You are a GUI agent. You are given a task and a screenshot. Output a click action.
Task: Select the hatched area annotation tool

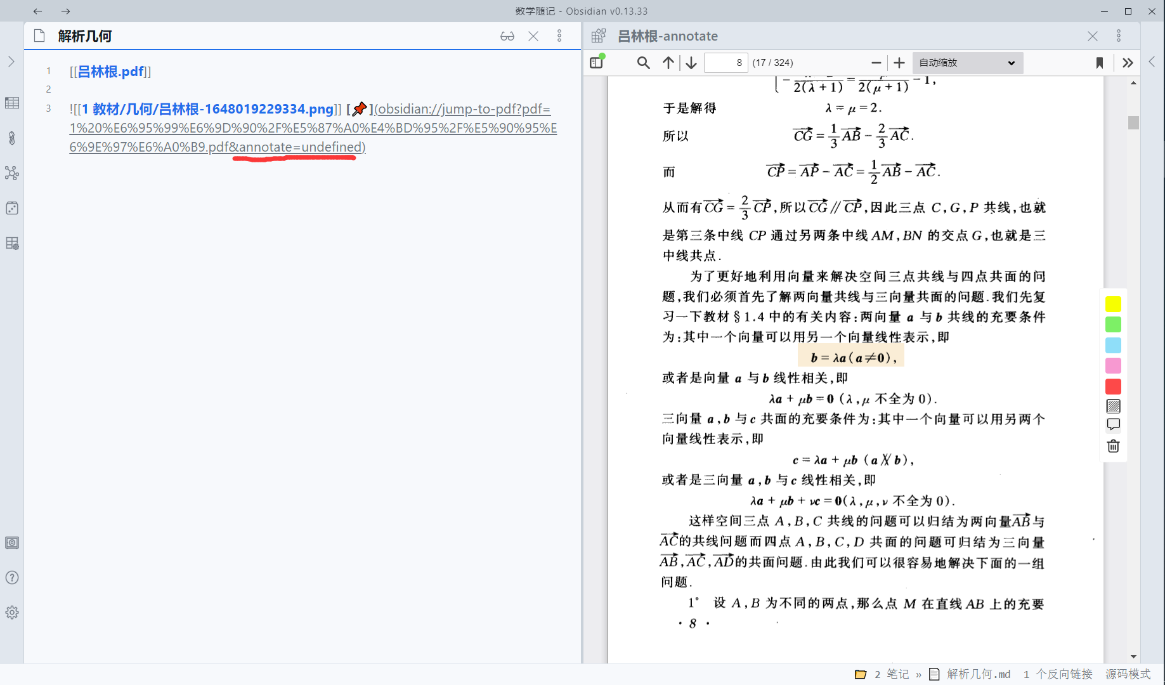coord(1113,406)
